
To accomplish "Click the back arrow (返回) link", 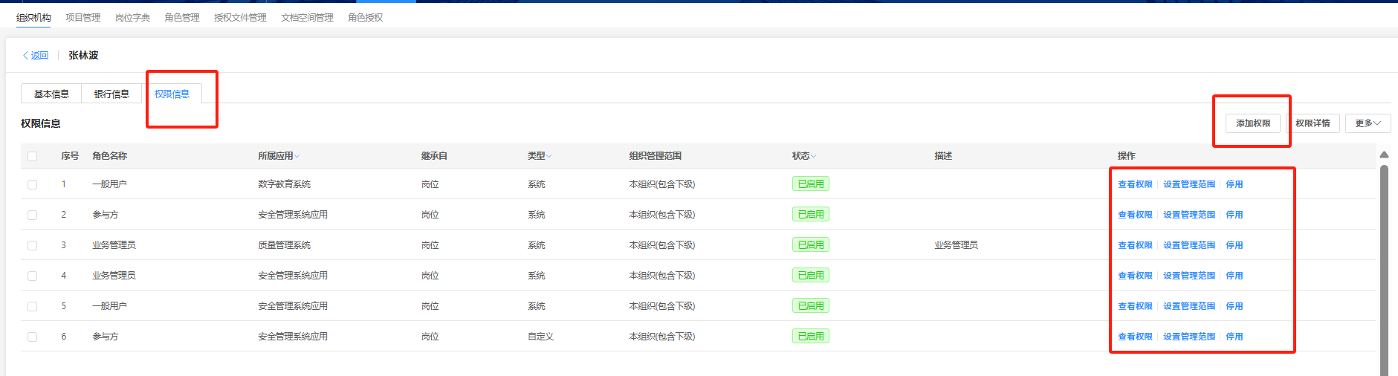I will click(36, 56).
